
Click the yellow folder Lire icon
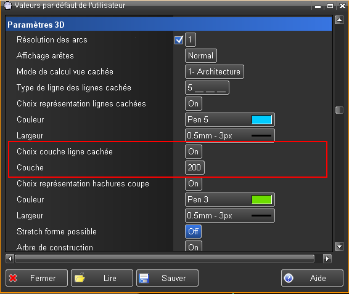[80, 278]
